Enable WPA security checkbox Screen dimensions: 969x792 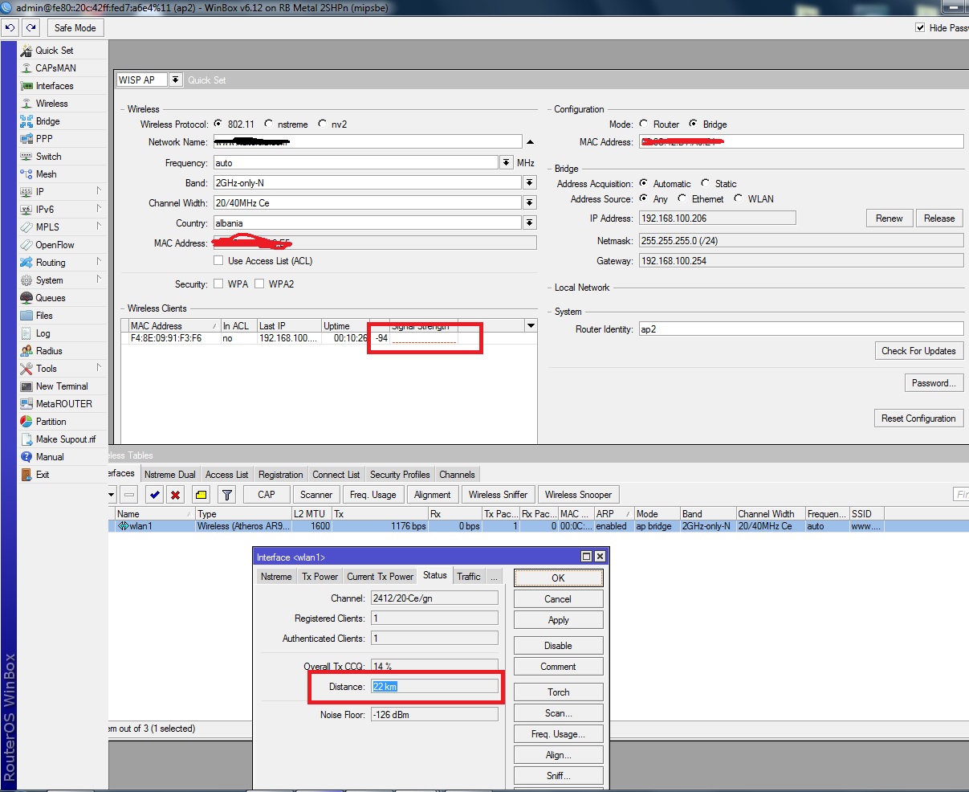click(218, 284)
